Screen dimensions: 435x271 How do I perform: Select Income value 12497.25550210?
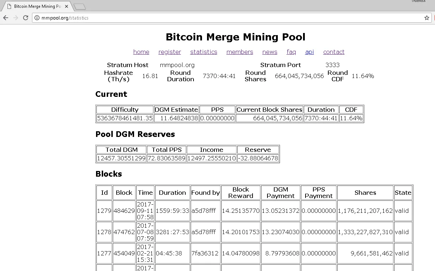[211, 158]
